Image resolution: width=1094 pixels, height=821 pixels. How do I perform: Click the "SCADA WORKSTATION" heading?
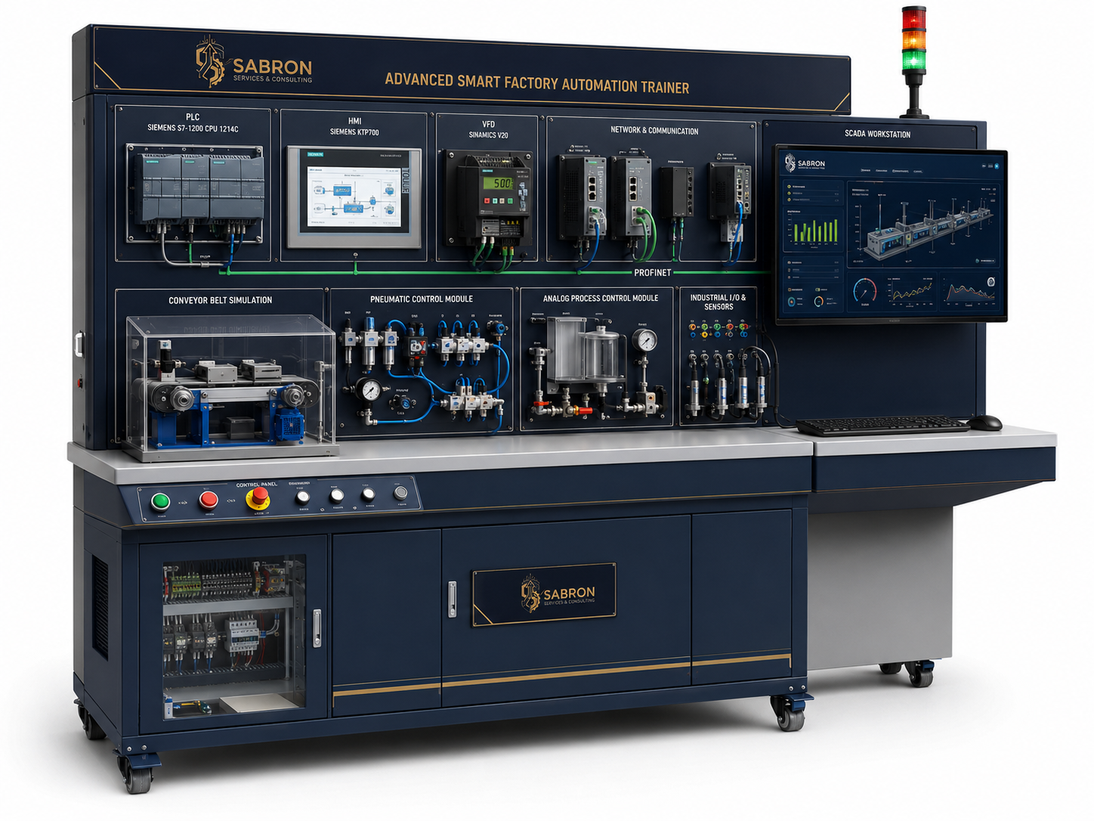[x=877, y=134]
